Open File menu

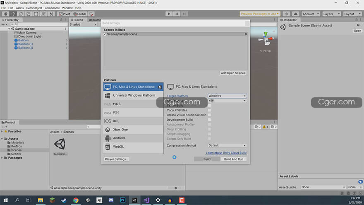point(3,8)
